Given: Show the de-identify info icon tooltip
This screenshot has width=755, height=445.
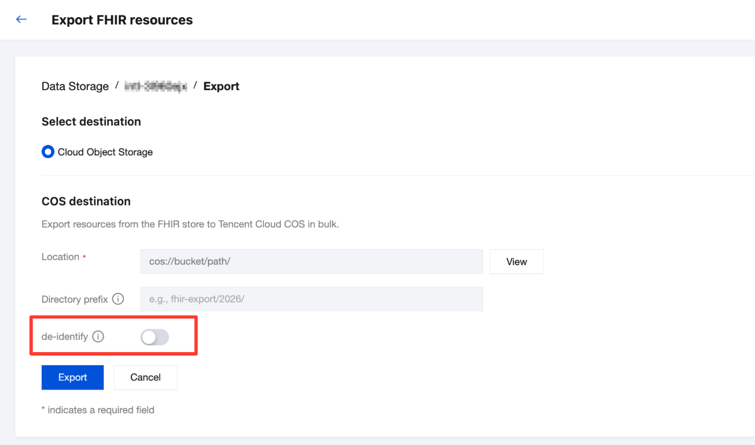Looking at the screenshot, I should (x=98, y=336).
